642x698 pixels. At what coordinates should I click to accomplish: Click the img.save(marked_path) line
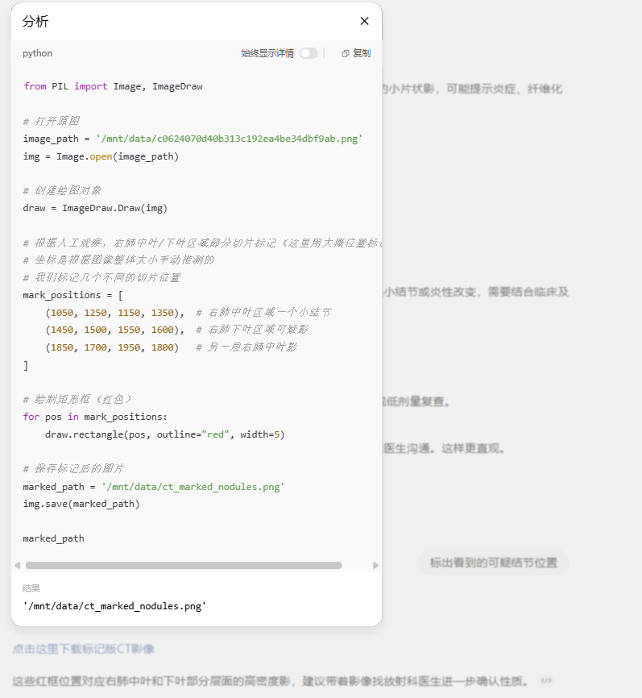pyautogui.click(x=81, y=504)
